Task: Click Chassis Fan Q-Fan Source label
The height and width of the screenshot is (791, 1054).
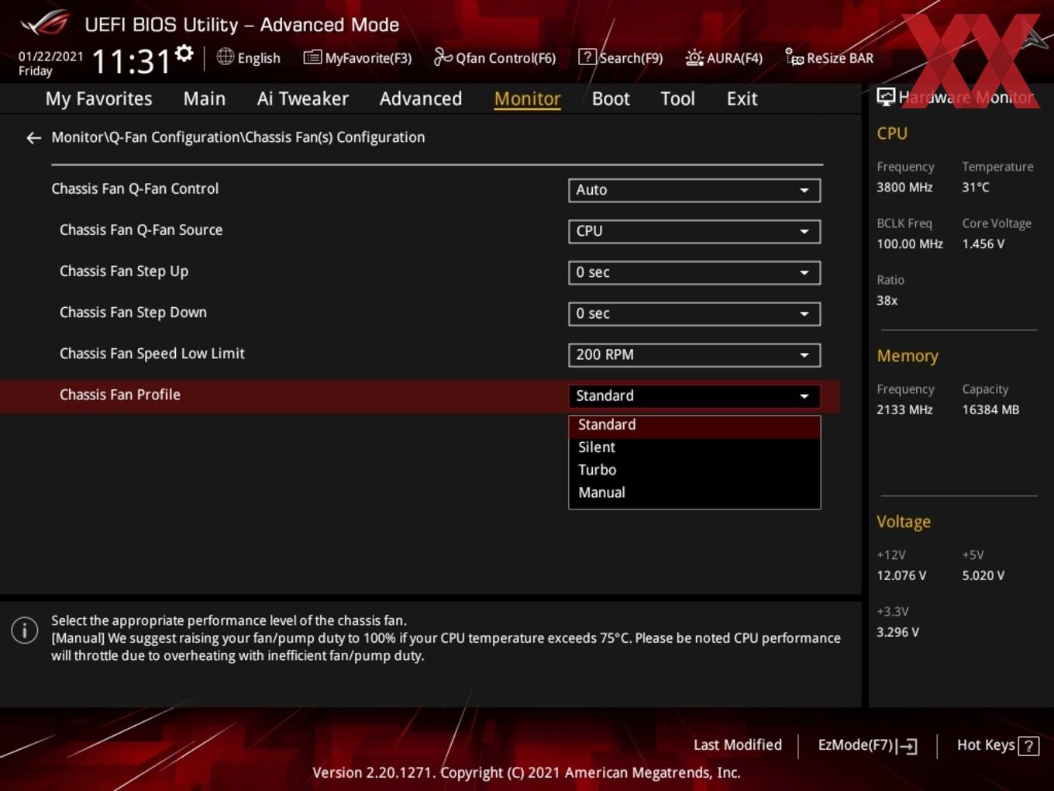Action: pyautogui.click(x=141, y=230)
